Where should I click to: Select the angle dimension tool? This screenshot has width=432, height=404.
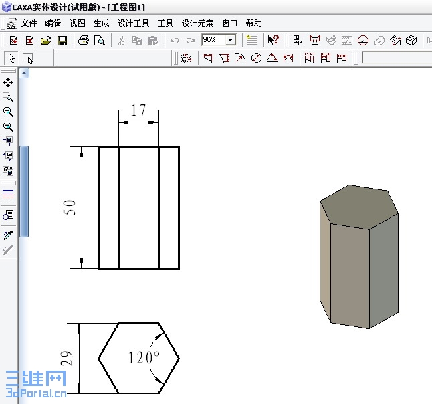pyautogui.click(x=272, y=58)
